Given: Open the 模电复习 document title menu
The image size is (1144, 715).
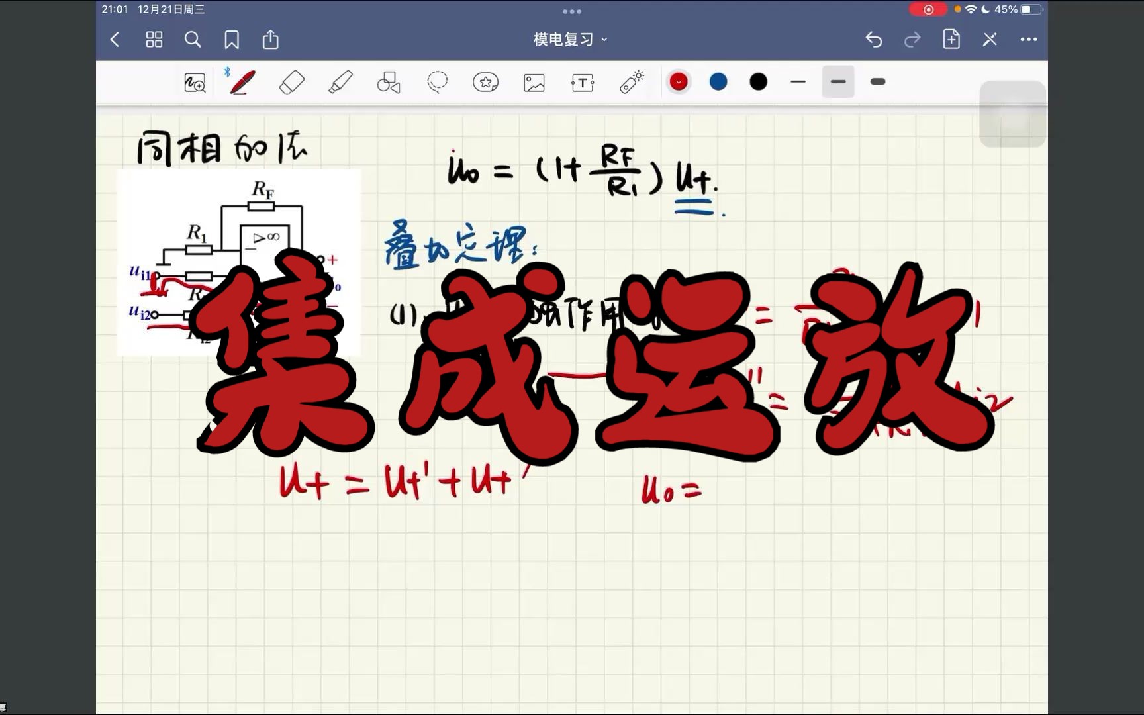Looking at the screenshot, I should click(x=568, y=39).
